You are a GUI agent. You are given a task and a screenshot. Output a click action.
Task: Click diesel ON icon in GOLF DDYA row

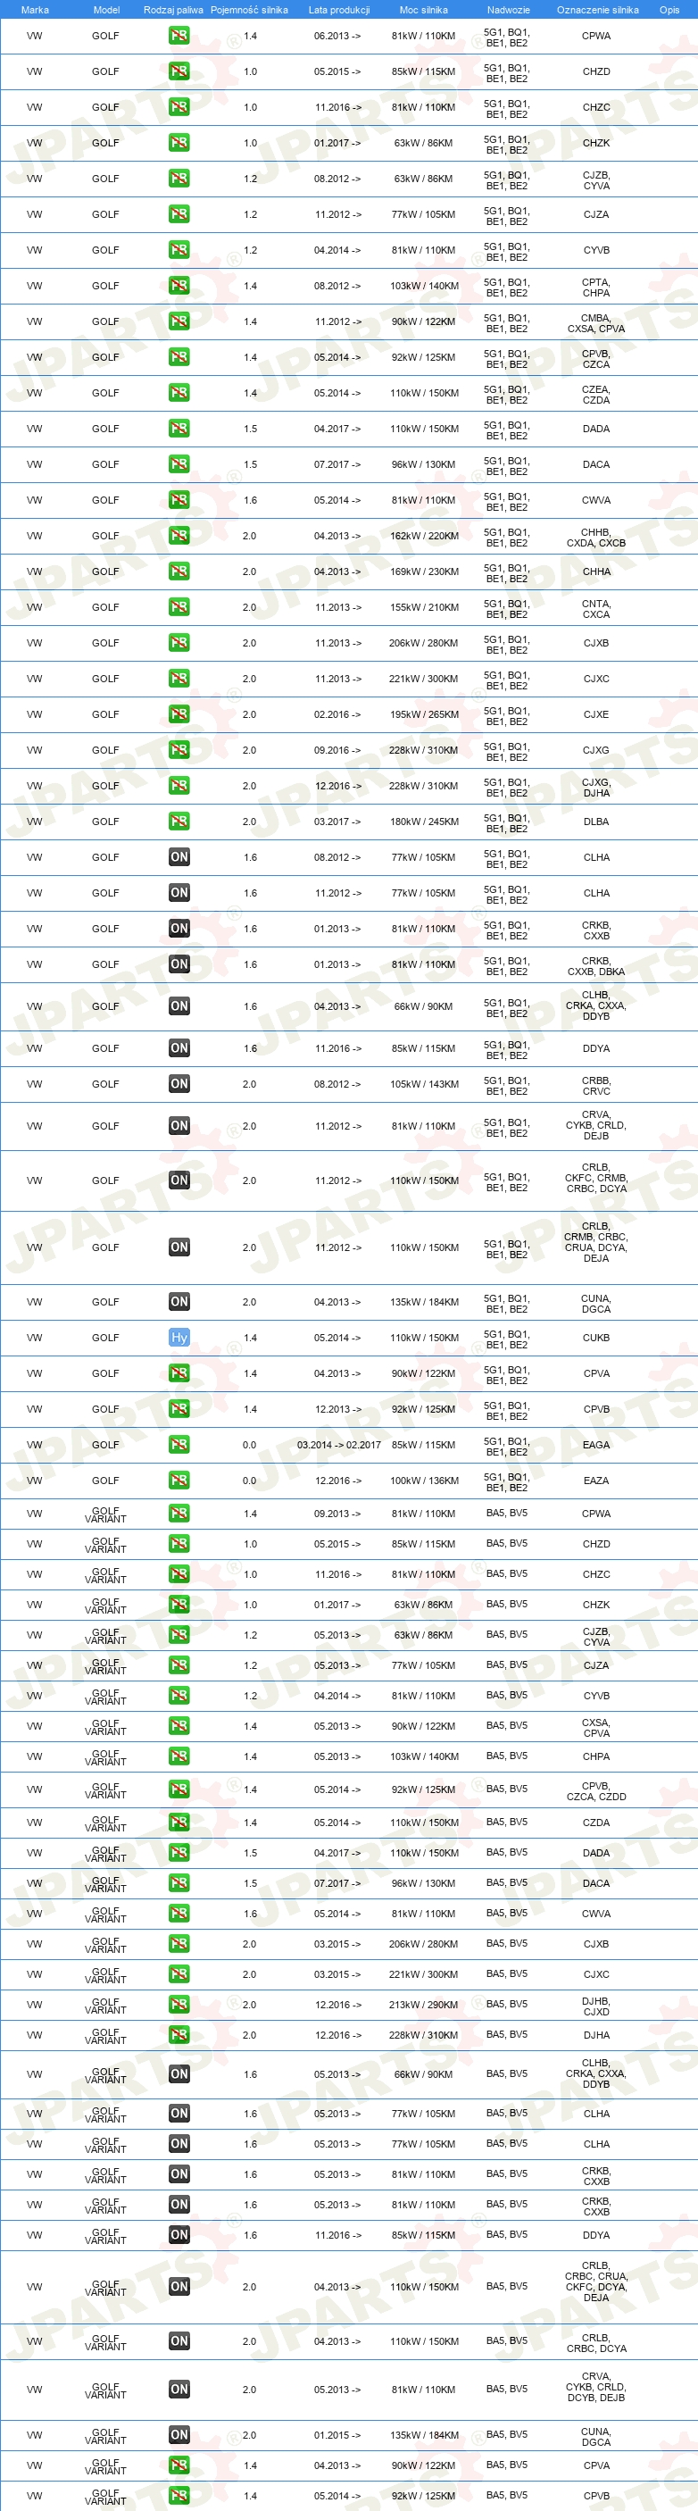[179, 1047]
